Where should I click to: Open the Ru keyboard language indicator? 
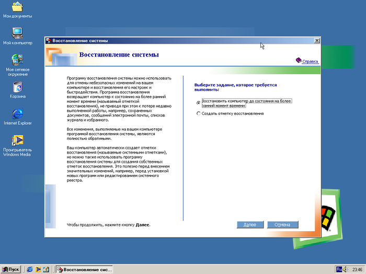click(x=338, y=269)
